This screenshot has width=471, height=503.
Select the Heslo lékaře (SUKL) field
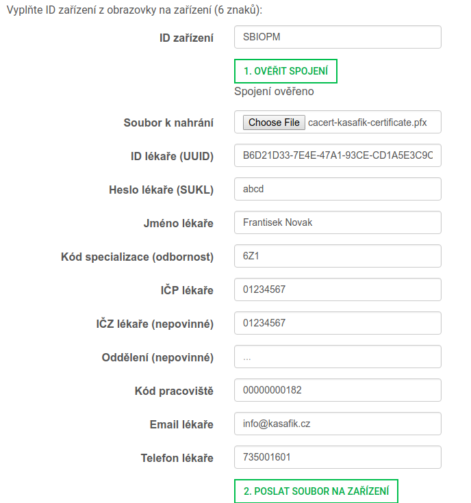coord(338,189)
